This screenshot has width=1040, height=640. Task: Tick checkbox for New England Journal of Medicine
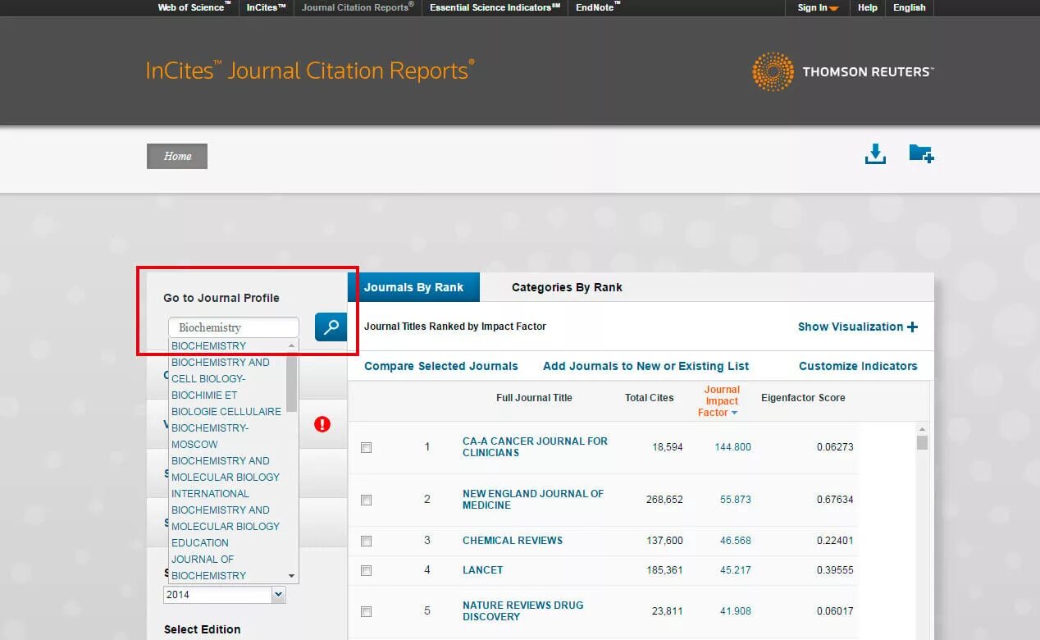(366, 500)
